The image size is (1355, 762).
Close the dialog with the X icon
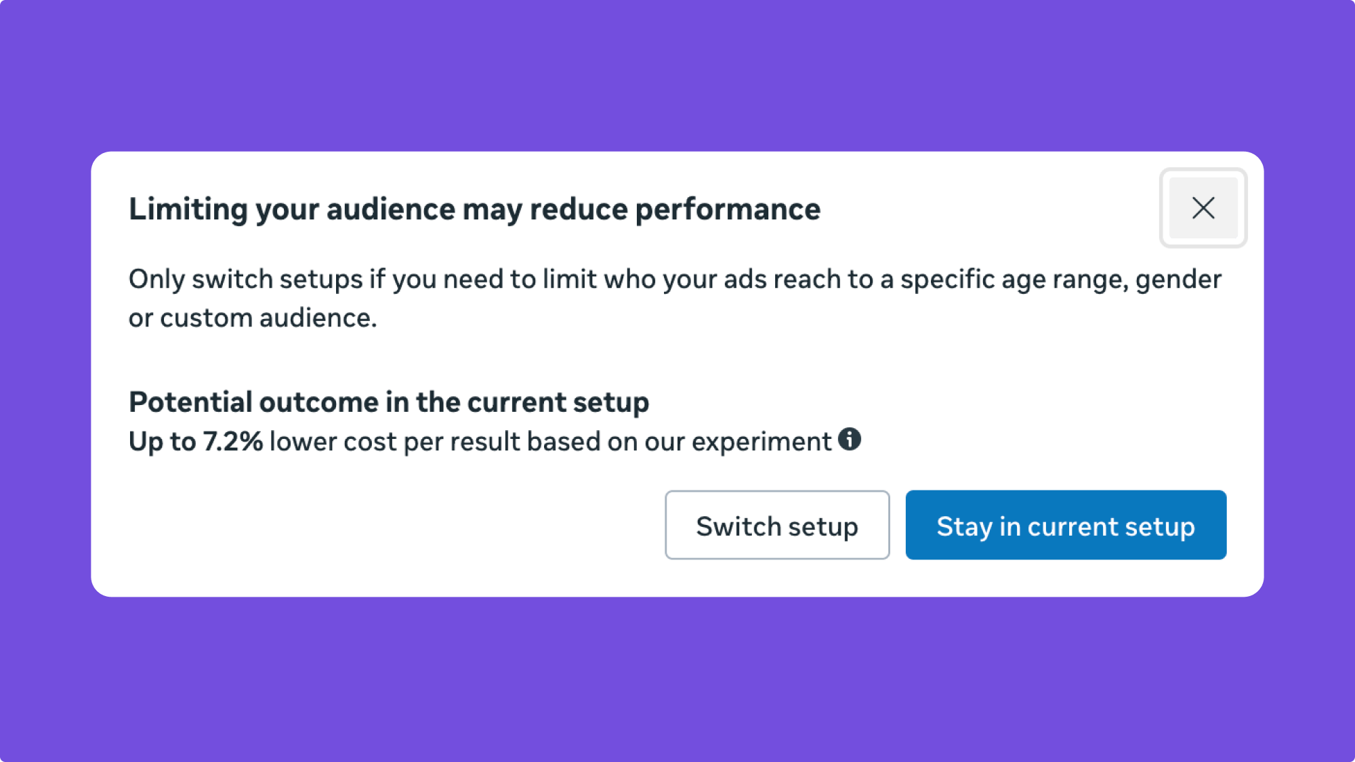tap(1203, 208)
